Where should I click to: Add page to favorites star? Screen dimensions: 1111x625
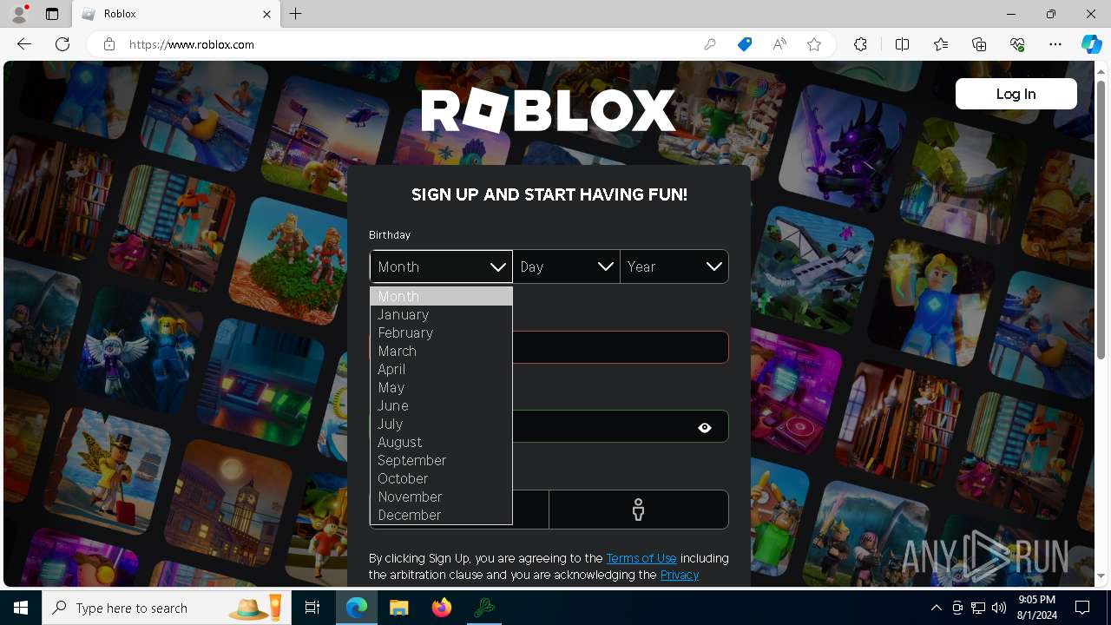(x=814, y=44)
